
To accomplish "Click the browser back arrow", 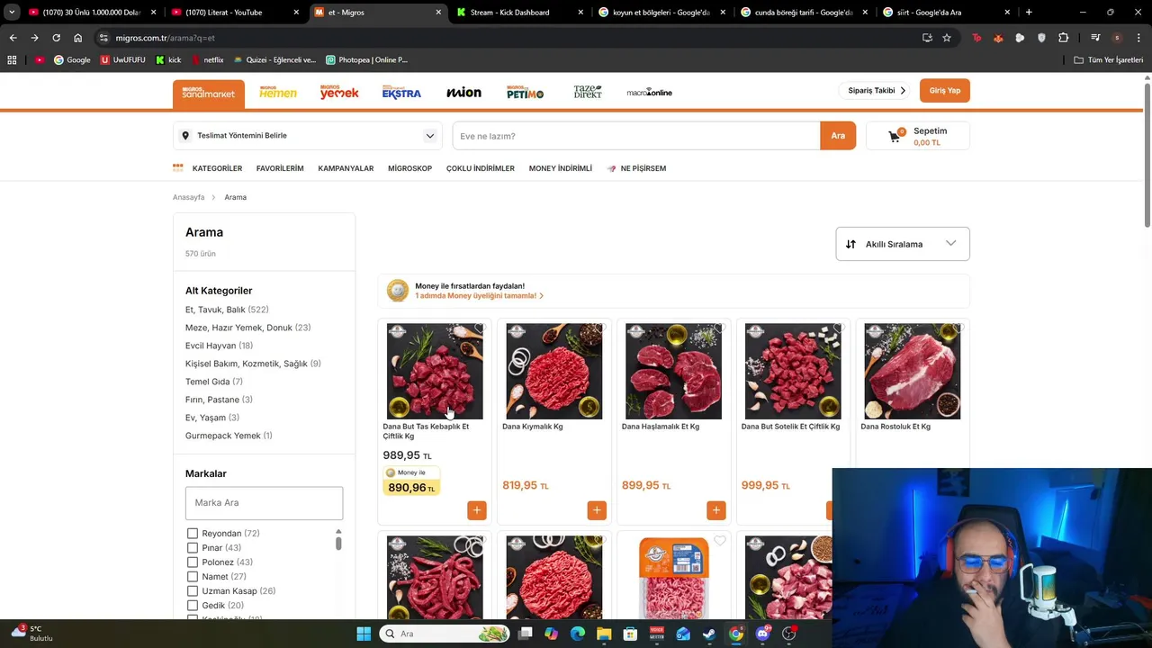I will pos(13,38).
